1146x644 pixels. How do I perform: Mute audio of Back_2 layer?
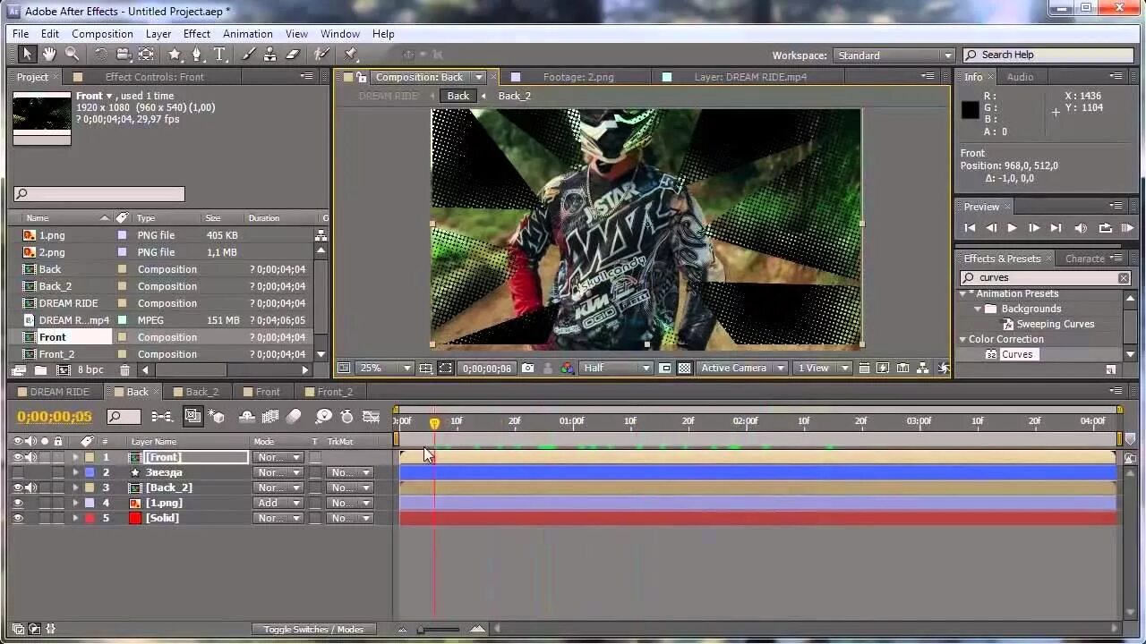(x=30, y=487)
